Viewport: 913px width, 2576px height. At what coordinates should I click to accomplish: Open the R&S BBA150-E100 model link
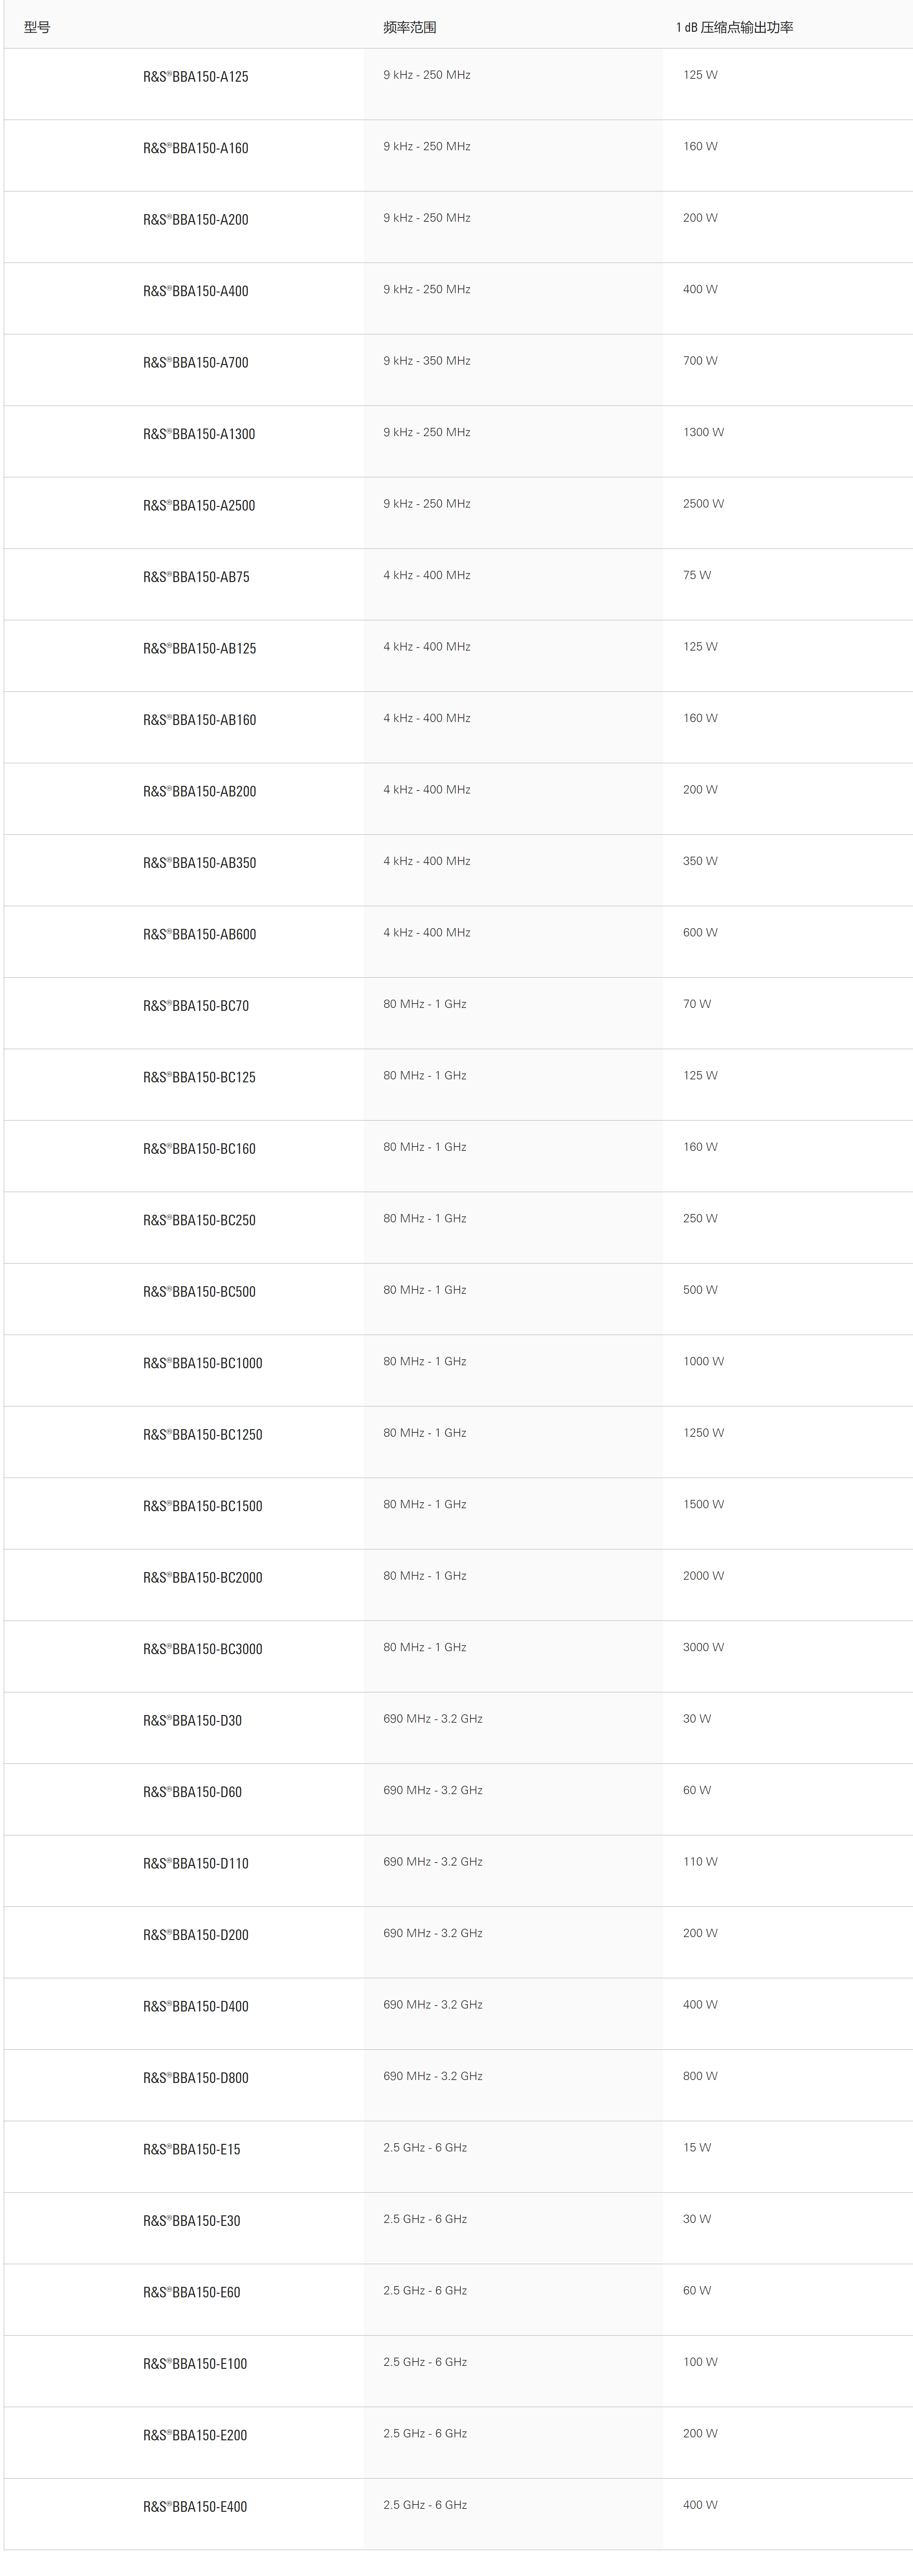click(x=195, y=2364)
